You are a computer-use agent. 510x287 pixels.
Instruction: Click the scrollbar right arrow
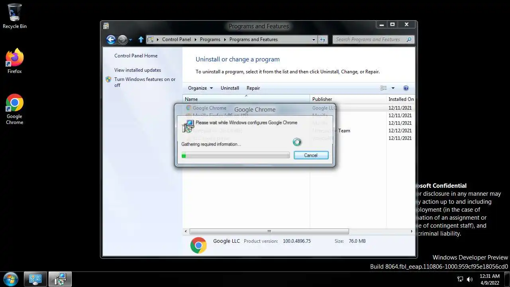[x=412, y=231]
